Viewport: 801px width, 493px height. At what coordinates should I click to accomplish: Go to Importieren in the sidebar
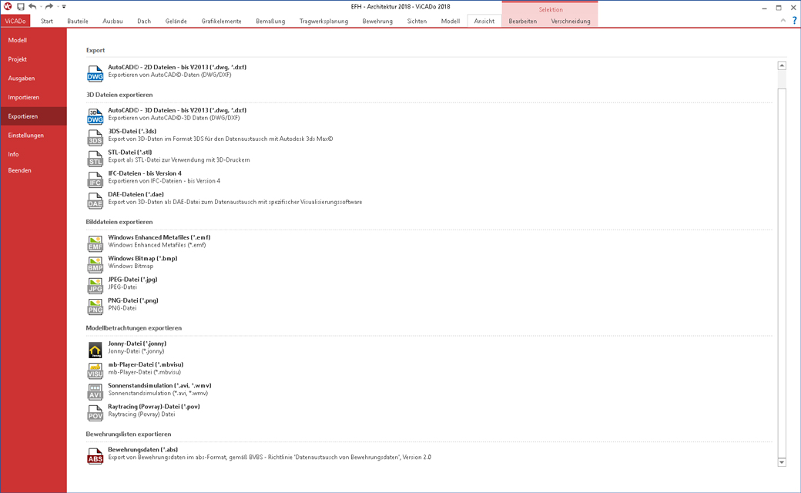point(33,97)
